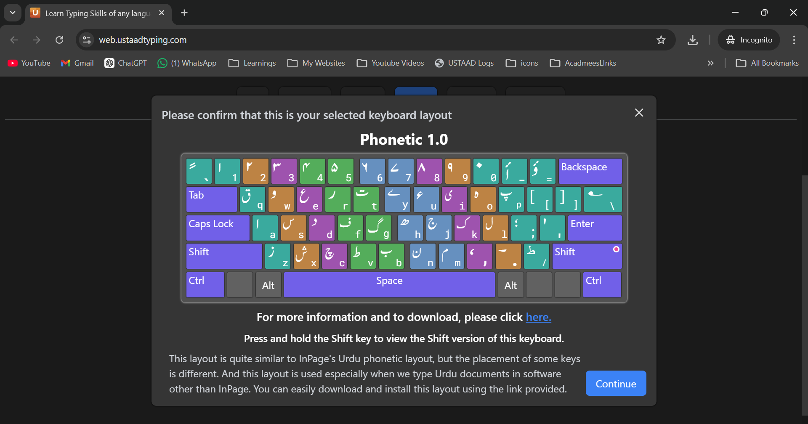Expand the All Bookmarks folder
This screenshot has width=808, height=424.
tap(767, 63)
